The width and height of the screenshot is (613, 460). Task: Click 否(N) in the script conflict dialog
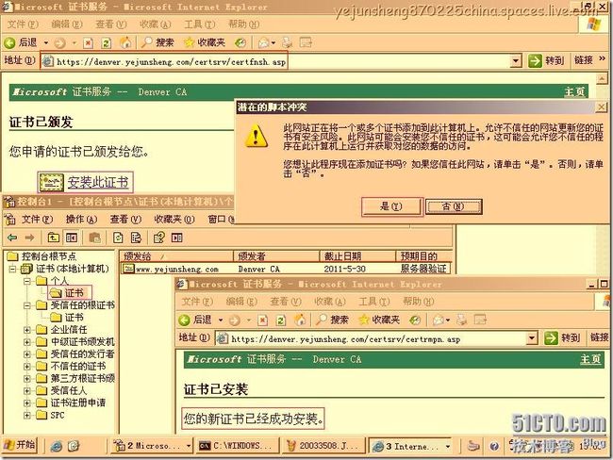[454, 206]
